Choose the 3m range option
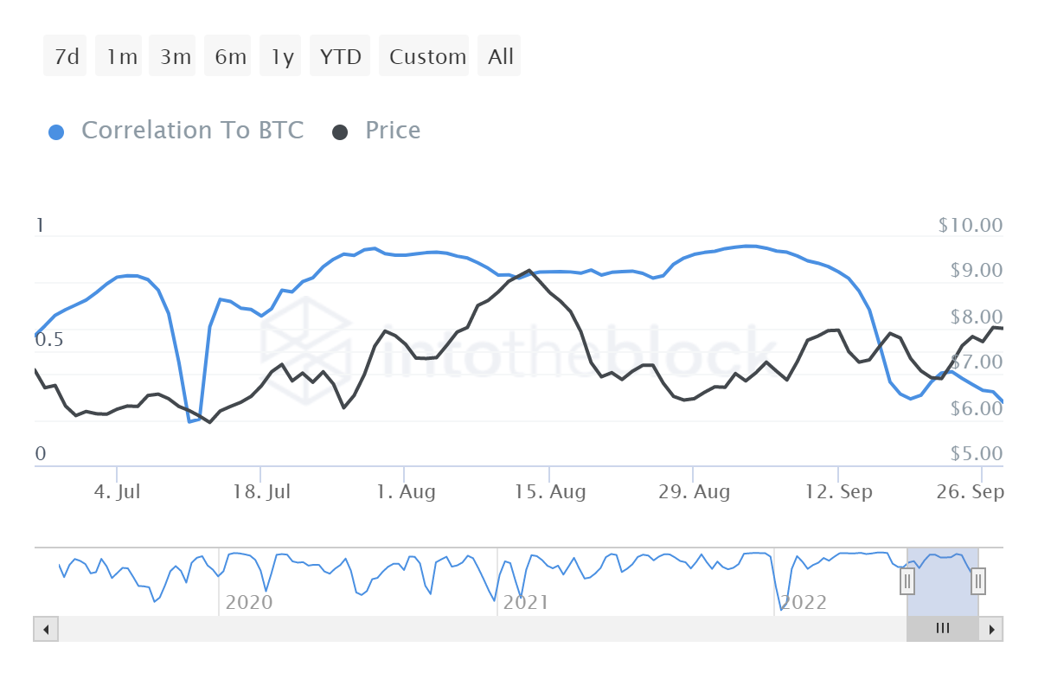This screenshot has width=1038, height=692. click(x=175, y=56)
